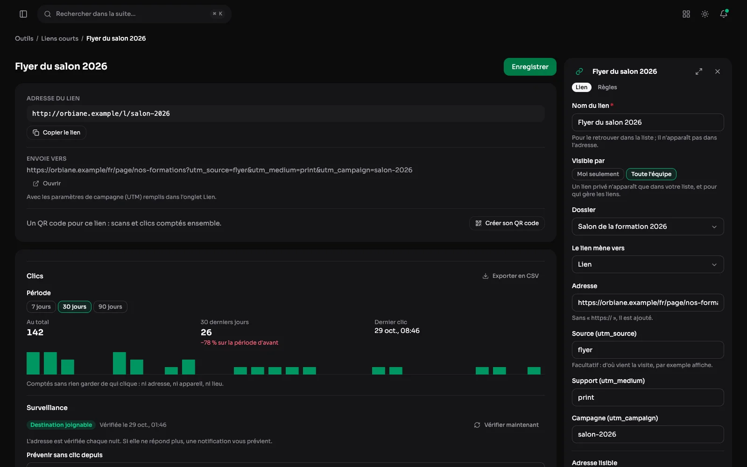Open the destination URL via Ouvrir
The height and width of the screenshot is (467, 747).
coord(47,184)
